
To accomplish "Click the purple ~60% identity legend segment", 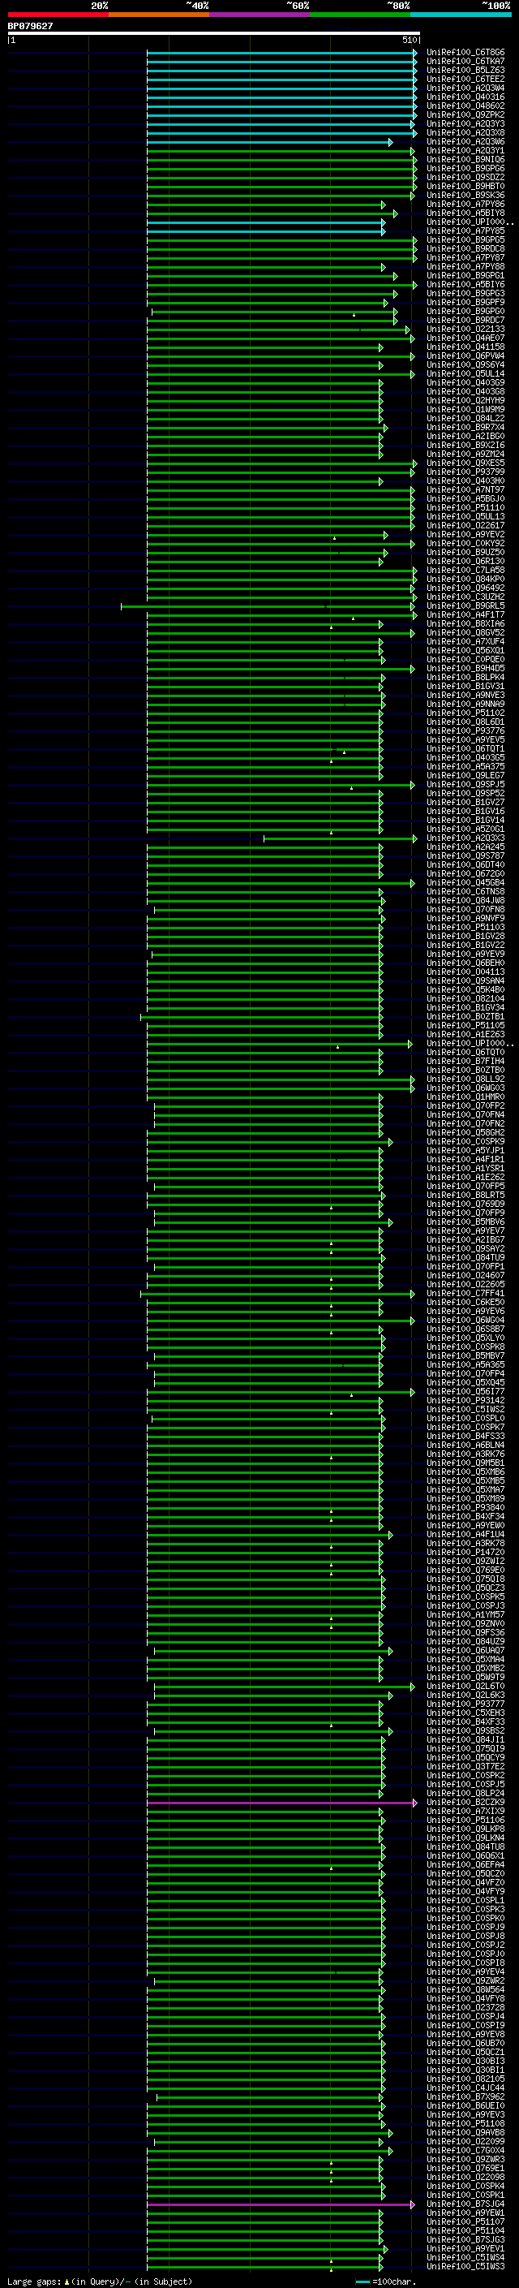I will [x=260, y=15].
